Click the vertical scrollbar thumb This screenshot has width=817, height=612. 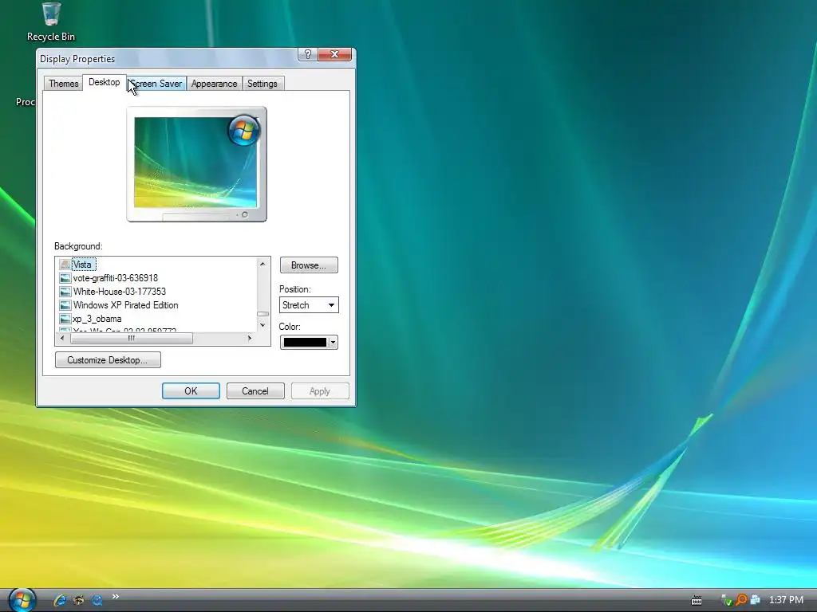[262, 314]
